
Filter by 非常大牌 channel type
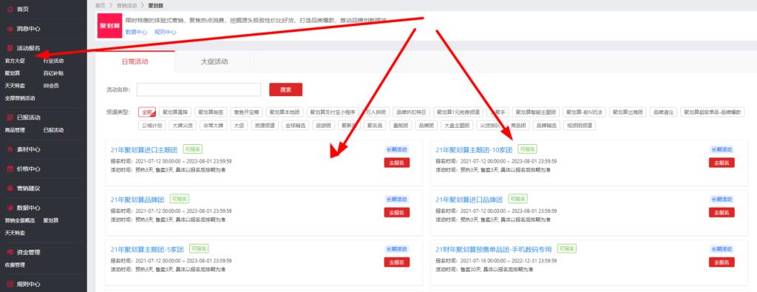tap(213, 126)
